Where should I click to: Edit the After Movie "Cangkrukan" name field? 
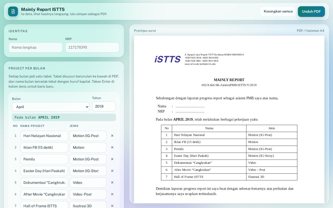pos(44,194)
